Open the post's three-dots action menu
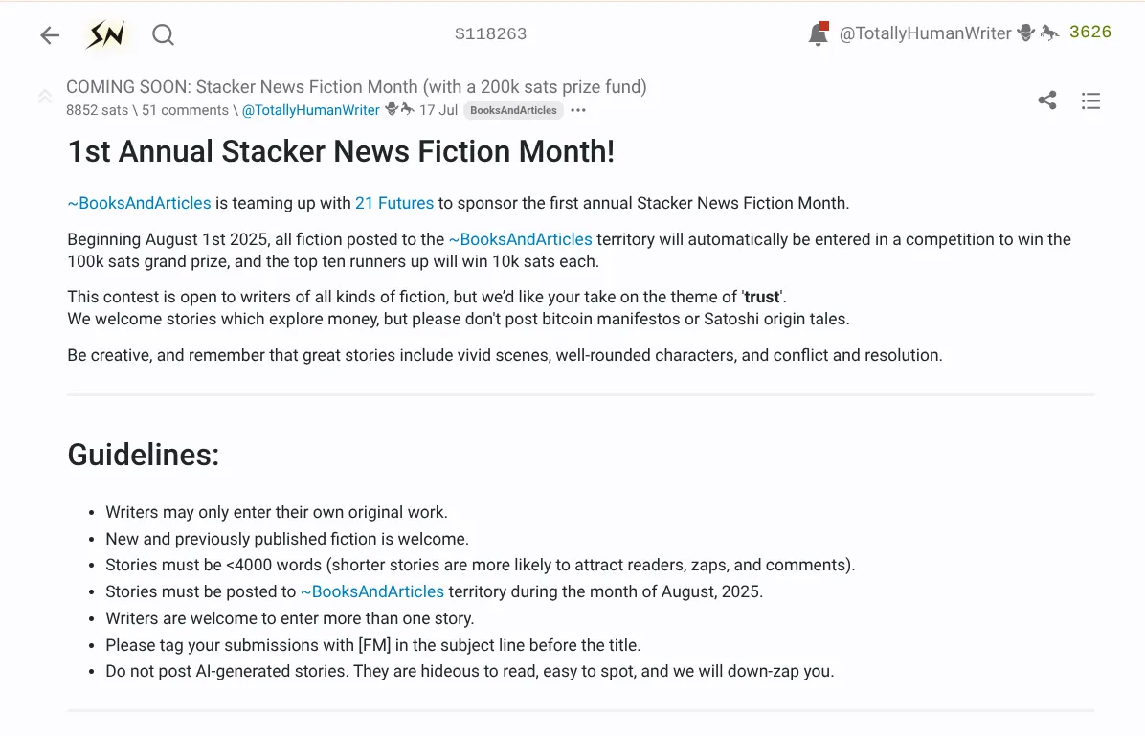Image resolution: width=1145 pixels, height=736 pixels. [578, 110]
